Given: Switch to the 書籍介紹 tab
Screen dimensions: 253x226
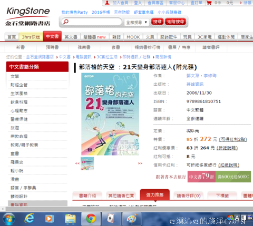Looking at the screenshot, I should click(x=87, y=196).
